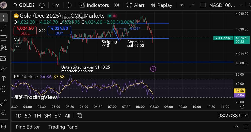The height and width of the screenshot is (132, 251).
Task: Click the "Unterstützung vom 31.10.25" annotation
Action: click(85, 69)
